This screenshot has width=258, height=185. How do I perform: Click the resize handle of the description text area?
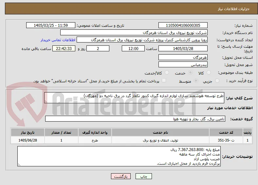46,102
